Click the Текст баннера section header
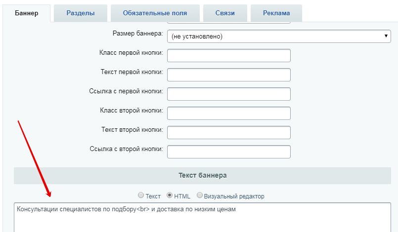Screen dimensions: 398x232 pyautogui.click(x=202, y=175)
